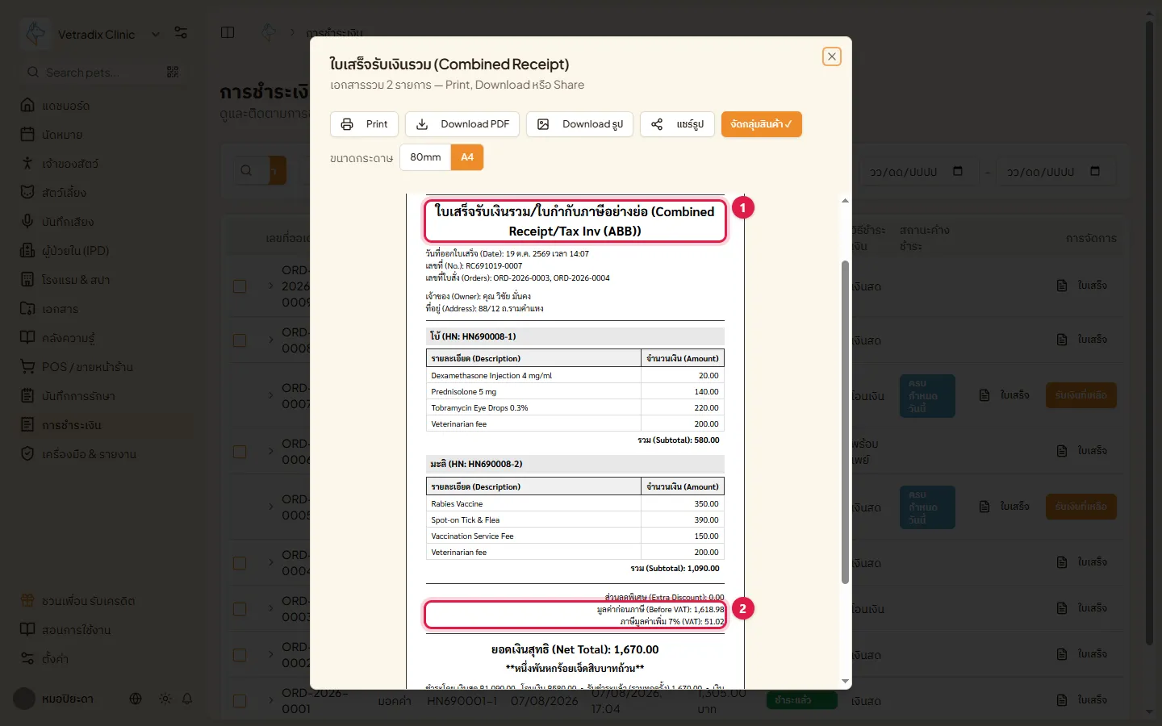Viewport: 1162px width, 726px height.
Task: Click the start date วว/ดด/ปปปป field
Action: (x=917, y=172)
